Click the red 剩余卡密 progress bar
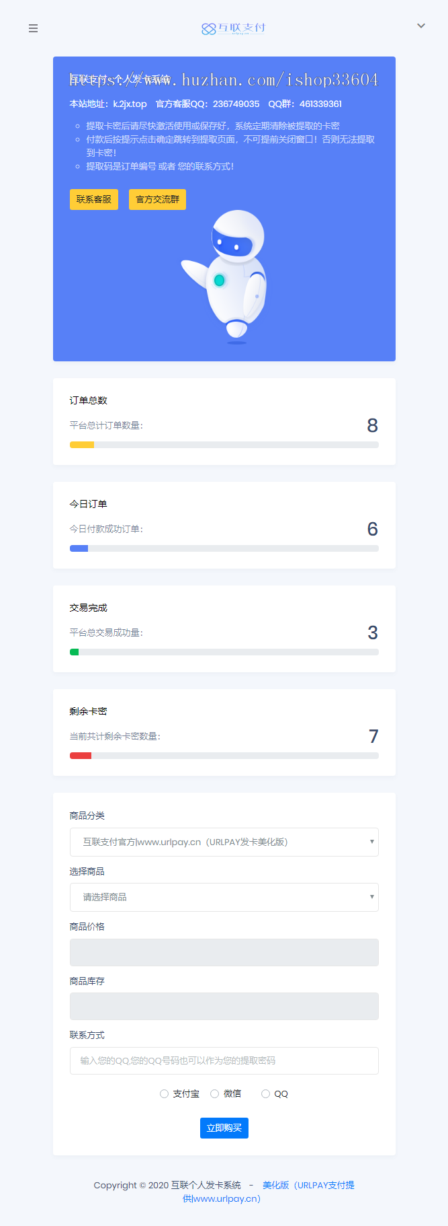Viewport: 448px width, 1226px height. click(81, 755)
